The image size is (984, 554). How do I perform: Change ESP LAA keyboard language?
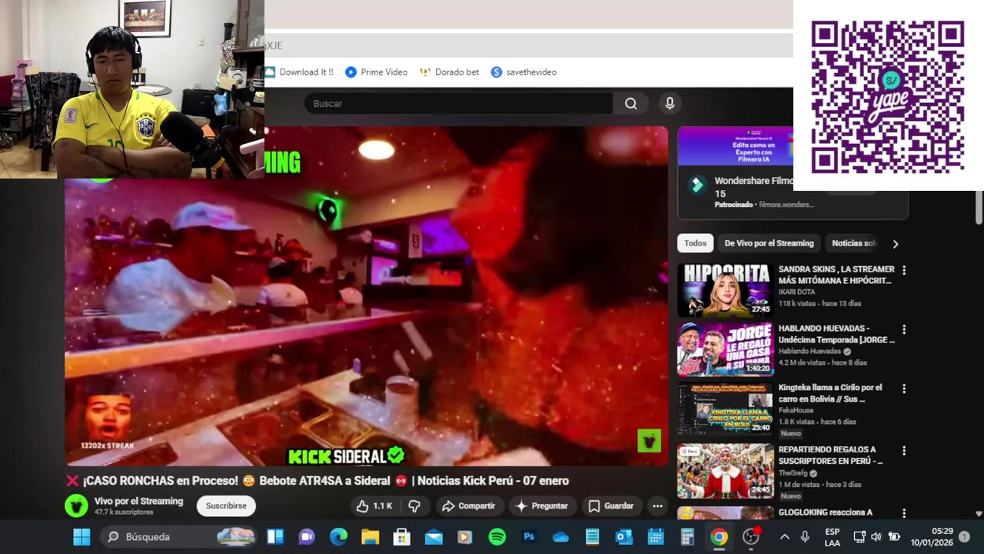coord(832,536)
